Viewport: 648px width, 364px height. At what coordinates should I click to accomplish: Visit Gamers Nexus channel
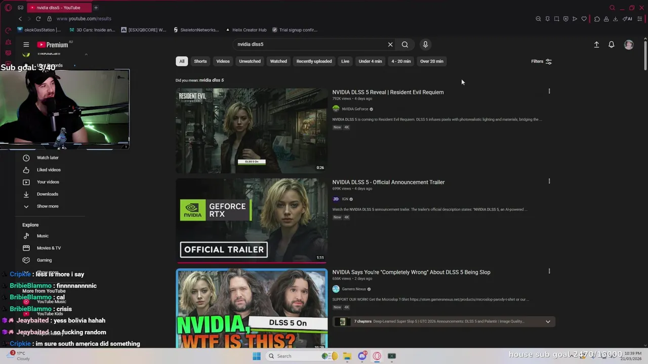354,289
